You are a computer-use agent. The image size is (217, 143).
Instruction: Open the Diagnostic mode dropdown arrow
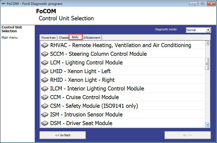[x=208, y=30]
